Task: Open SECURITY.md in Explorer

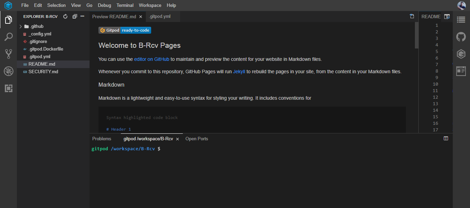Action: point(43,72)
